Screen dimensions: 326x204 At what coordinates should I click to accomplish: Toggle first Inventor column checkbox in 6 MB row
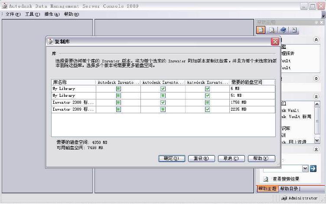pyautogui.click(x=118, y=89)
